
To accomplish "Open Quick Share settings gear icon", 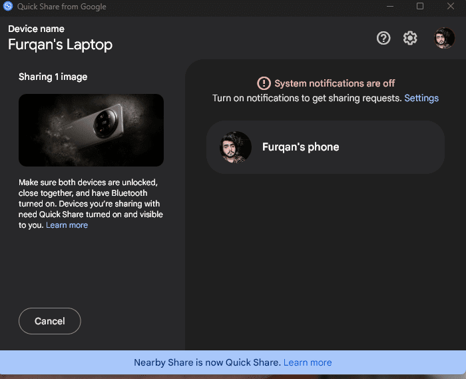I will [x=410, y=38].
